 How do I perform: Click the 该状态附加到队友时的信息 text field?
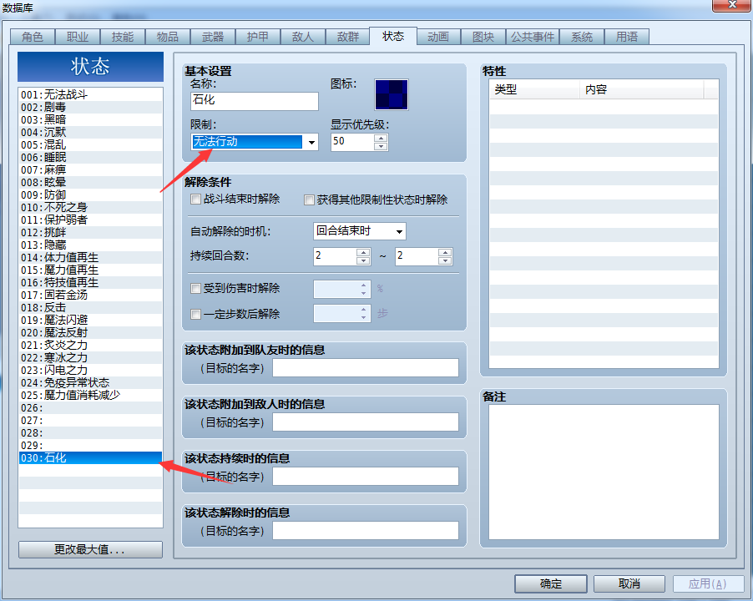(366, 368)
